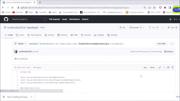Screen dimensions: 180x101
Task: Open madhulika3016 commit author avatar
Action: 16,52
